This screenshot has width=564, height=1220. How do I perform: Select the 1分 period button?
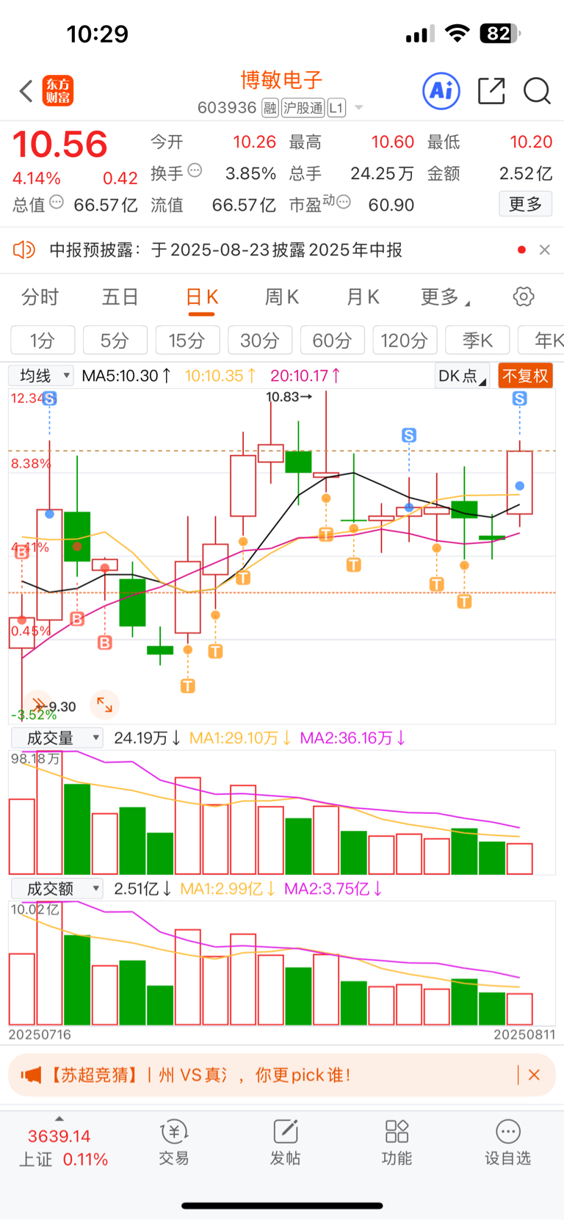43,341
